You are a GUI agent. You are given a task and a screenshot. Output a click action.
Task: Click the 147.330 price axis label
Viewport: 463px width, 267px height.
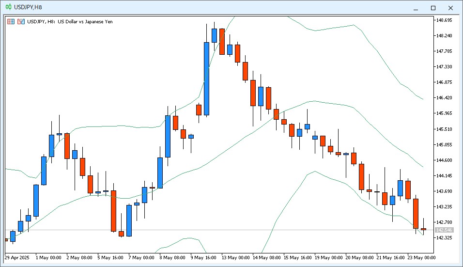point(444,67)
